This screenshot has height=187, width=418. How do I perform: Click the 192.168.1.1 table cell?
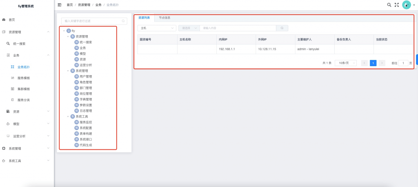[236, 49]
